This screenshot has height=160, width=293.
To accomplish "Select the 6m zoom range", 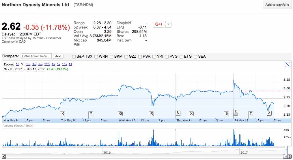I will click(40, 64).
